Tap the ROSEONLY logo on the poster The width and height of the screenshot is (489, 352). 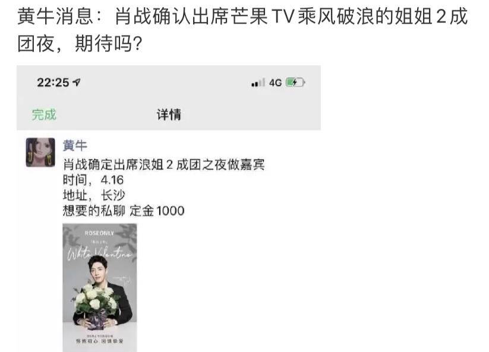pos(99,233)
